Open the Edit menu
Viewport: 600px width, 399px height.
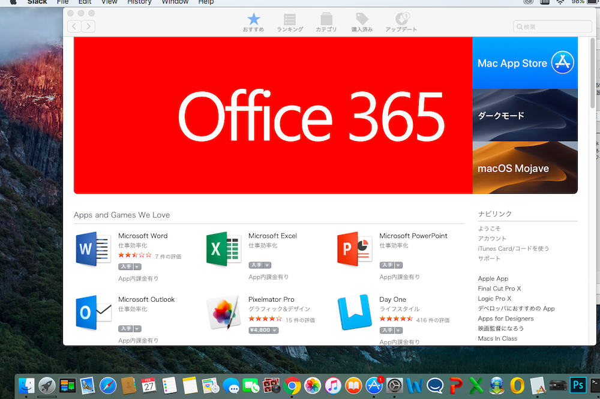(x=85, y=2)
